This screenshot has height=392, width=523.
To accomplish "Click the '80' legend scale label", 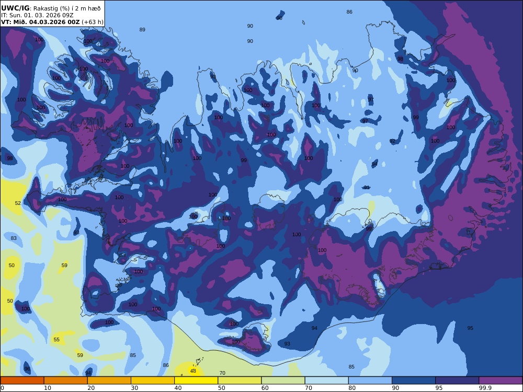I will point(352,388).
